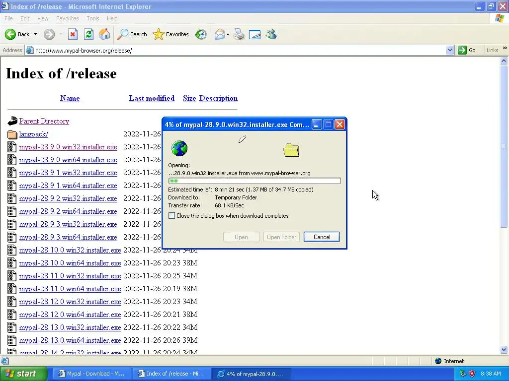The width and height of the screenshot is (509, 381).
Task: Open the View menu
Action: (x=43, y=18)
